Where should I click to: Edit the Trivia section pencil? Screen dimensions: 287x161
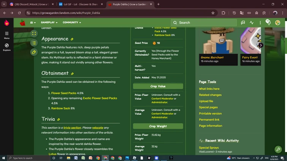(59, 119)
